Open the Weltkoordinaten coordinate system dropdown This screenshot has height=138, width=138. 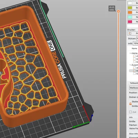tap(134, 88)
